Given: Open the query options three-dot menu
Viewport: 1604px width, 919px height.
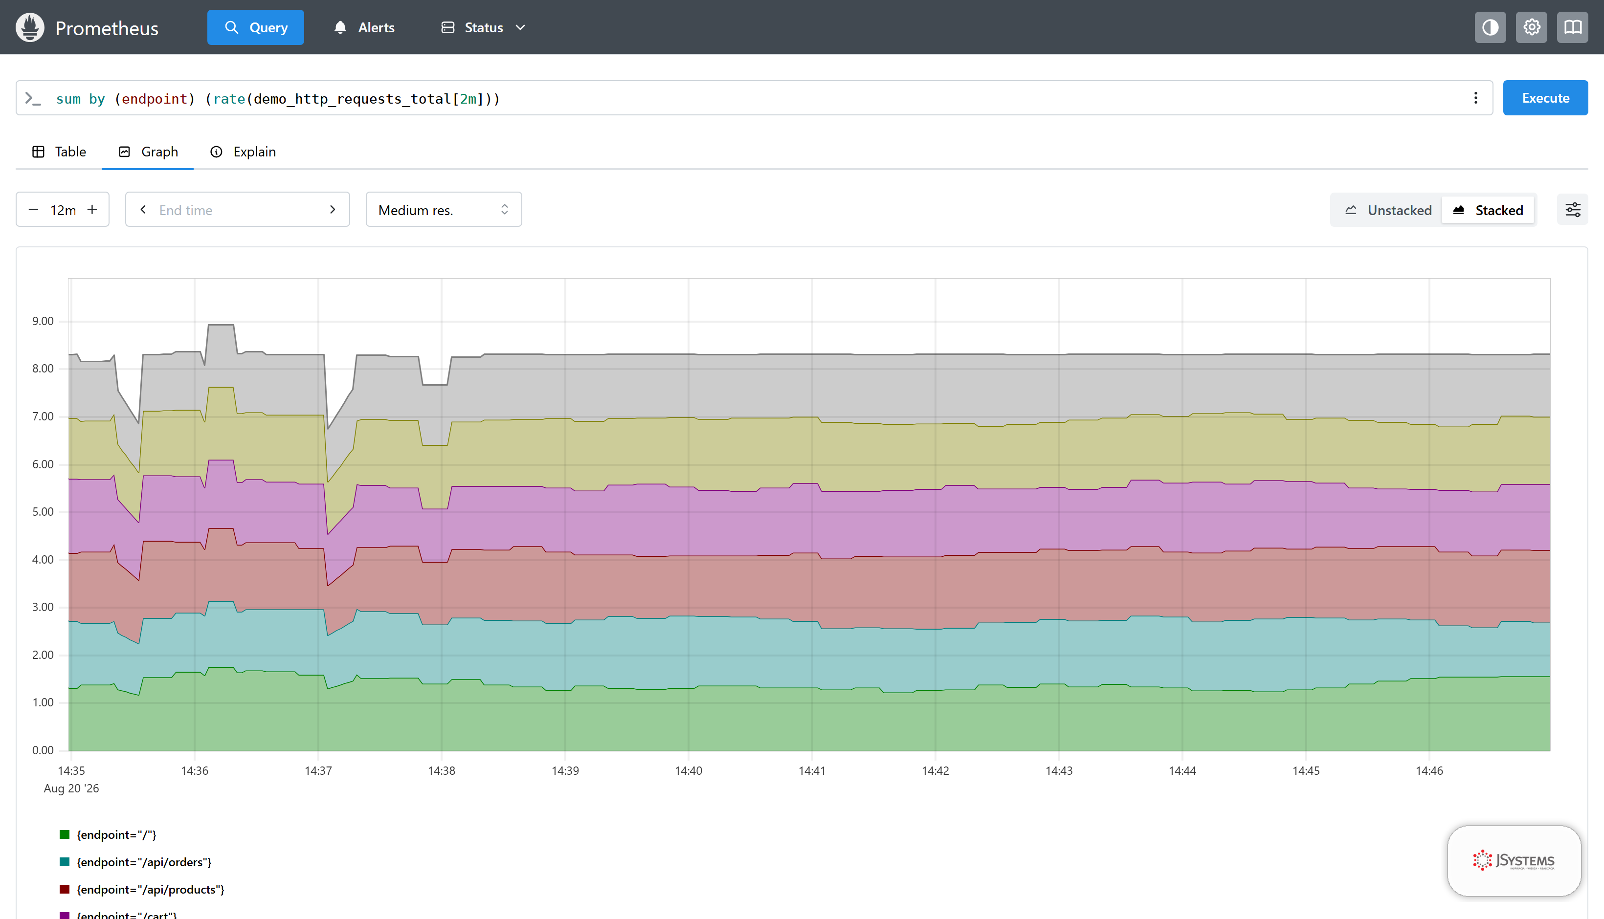Looking at the screenshot, I should pos(1475,98).
